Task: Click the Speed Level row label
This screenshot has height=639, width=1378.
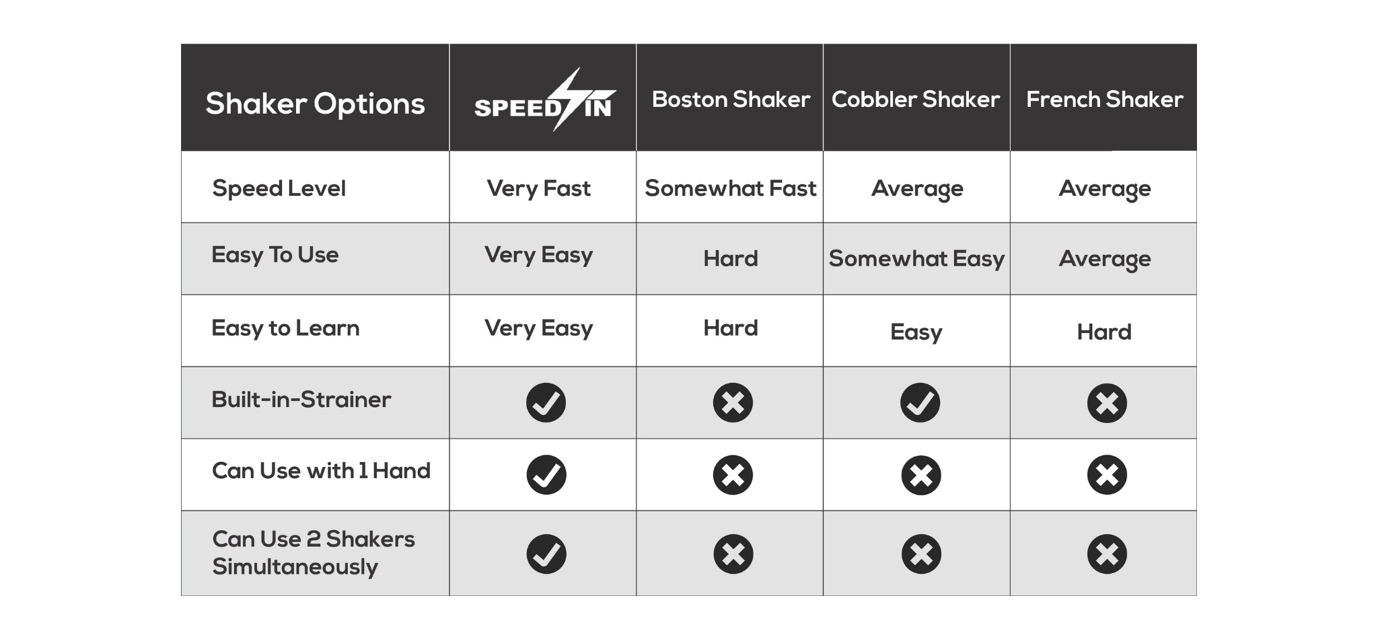Action: coord(279,188)
